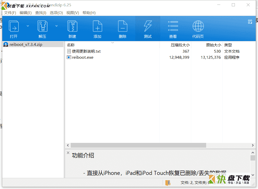
Task: Sort by the 原始大小 column header
Action: click(x=214, y=45)
